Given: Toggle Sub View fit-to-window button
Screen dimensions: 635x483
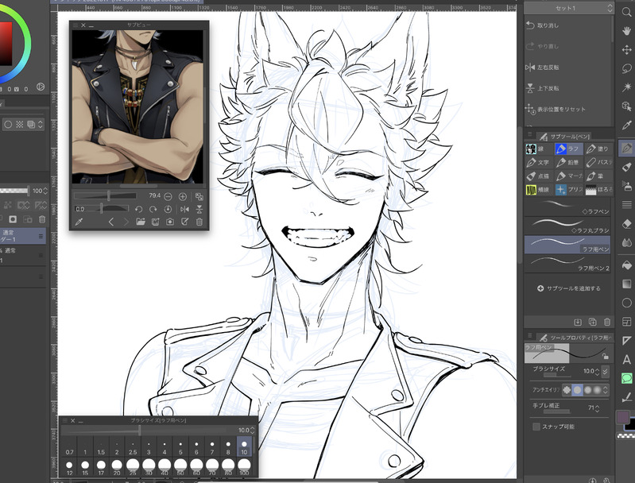Looking at the screenshot, I should tap(199, 197).
